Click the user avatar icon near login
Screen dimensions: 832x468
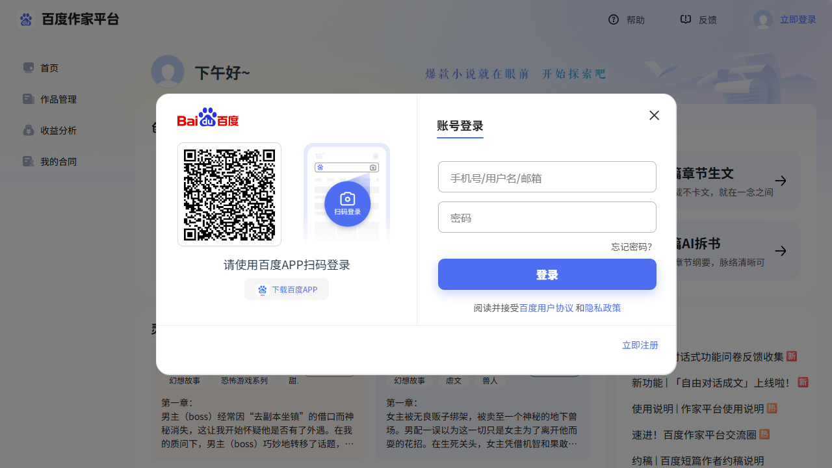point(763,19)
